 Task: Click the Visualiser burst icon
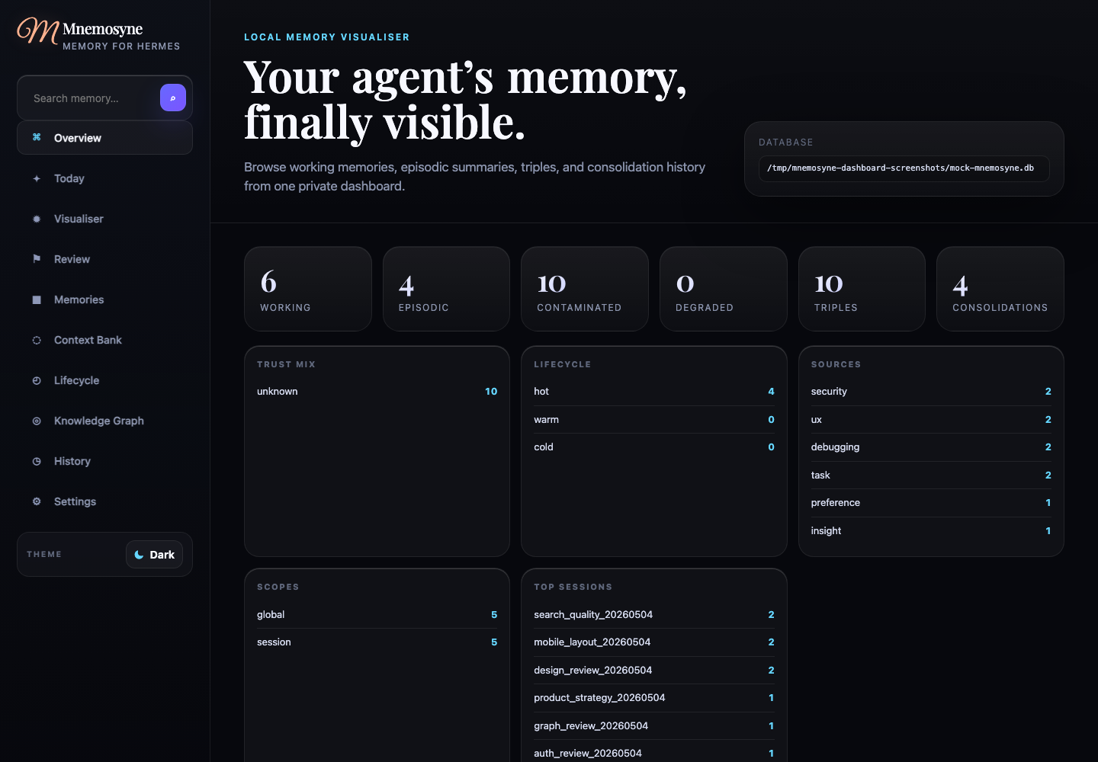[x=37, y=219]
